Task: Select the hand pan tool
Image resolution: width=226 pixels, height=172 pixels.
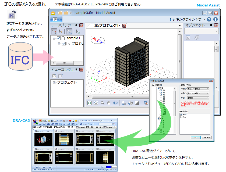Action: click(x=109, y=103)
